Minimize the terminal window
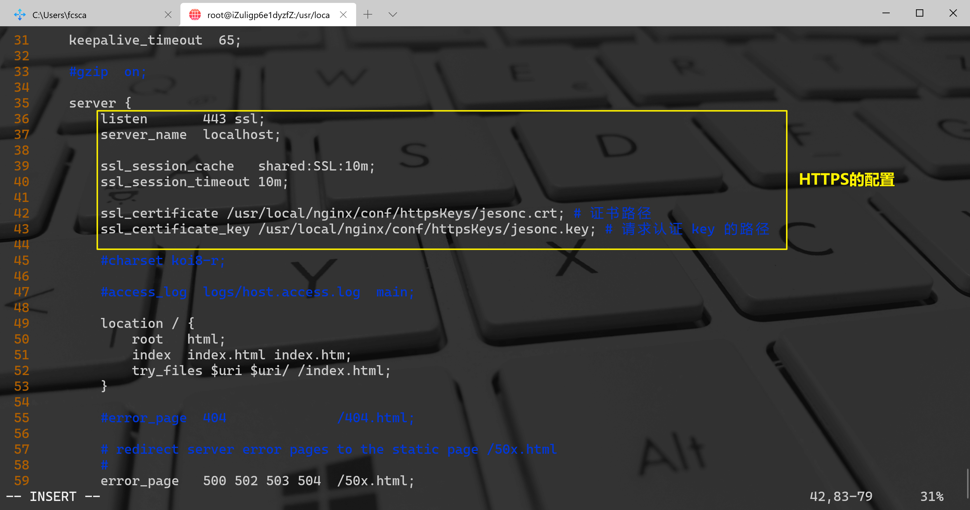The image size is (970, 510). point(886,13)
